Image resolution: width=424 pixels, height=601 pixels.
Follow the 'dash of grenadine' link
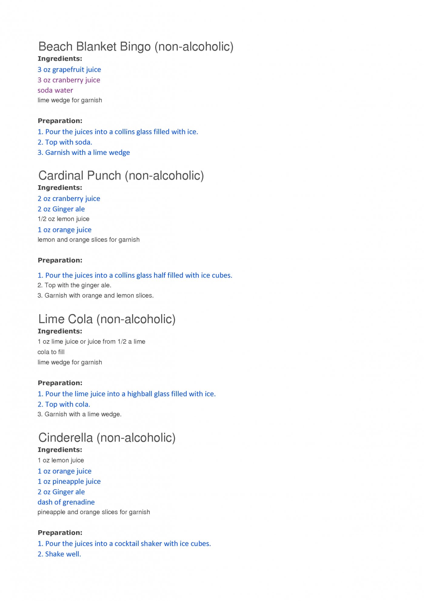coord(66,502)
